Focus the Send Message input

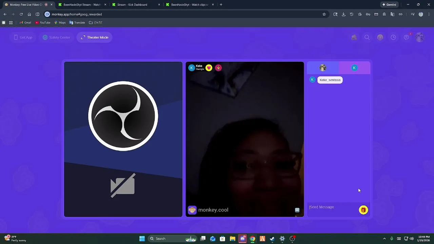[x=332, y=207]
